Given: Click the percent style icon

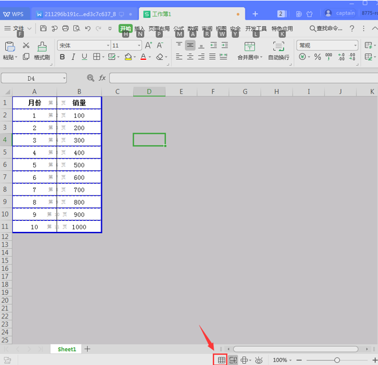Looking at the screenshot, I should tap(318, 57).
